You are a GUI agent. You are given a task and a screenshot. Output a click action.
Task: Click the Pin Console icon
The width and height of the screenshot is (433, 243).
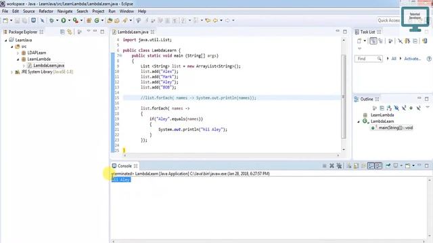pyautogui.click(x=388, y=165)
